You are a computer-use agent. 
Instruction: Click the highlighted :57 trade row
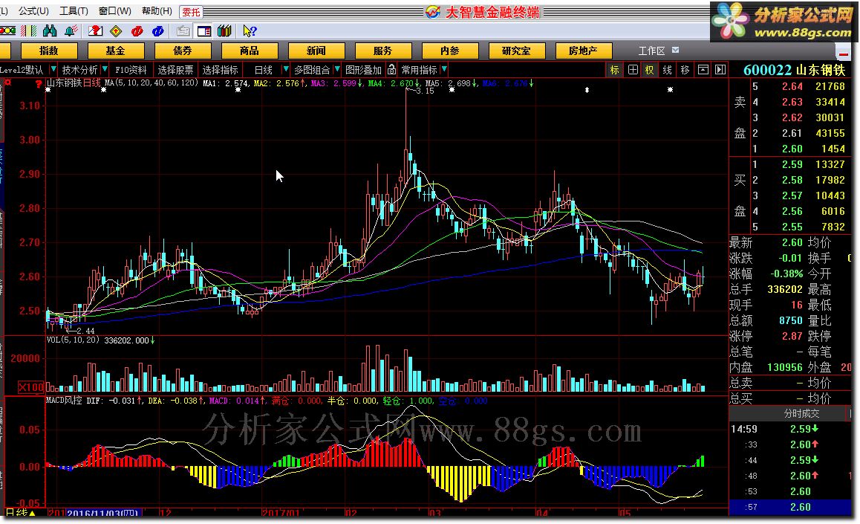click(789, 507)
